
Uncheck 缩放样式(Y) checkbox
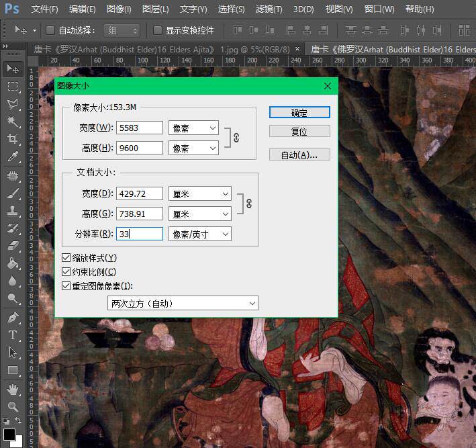[66, 258]
